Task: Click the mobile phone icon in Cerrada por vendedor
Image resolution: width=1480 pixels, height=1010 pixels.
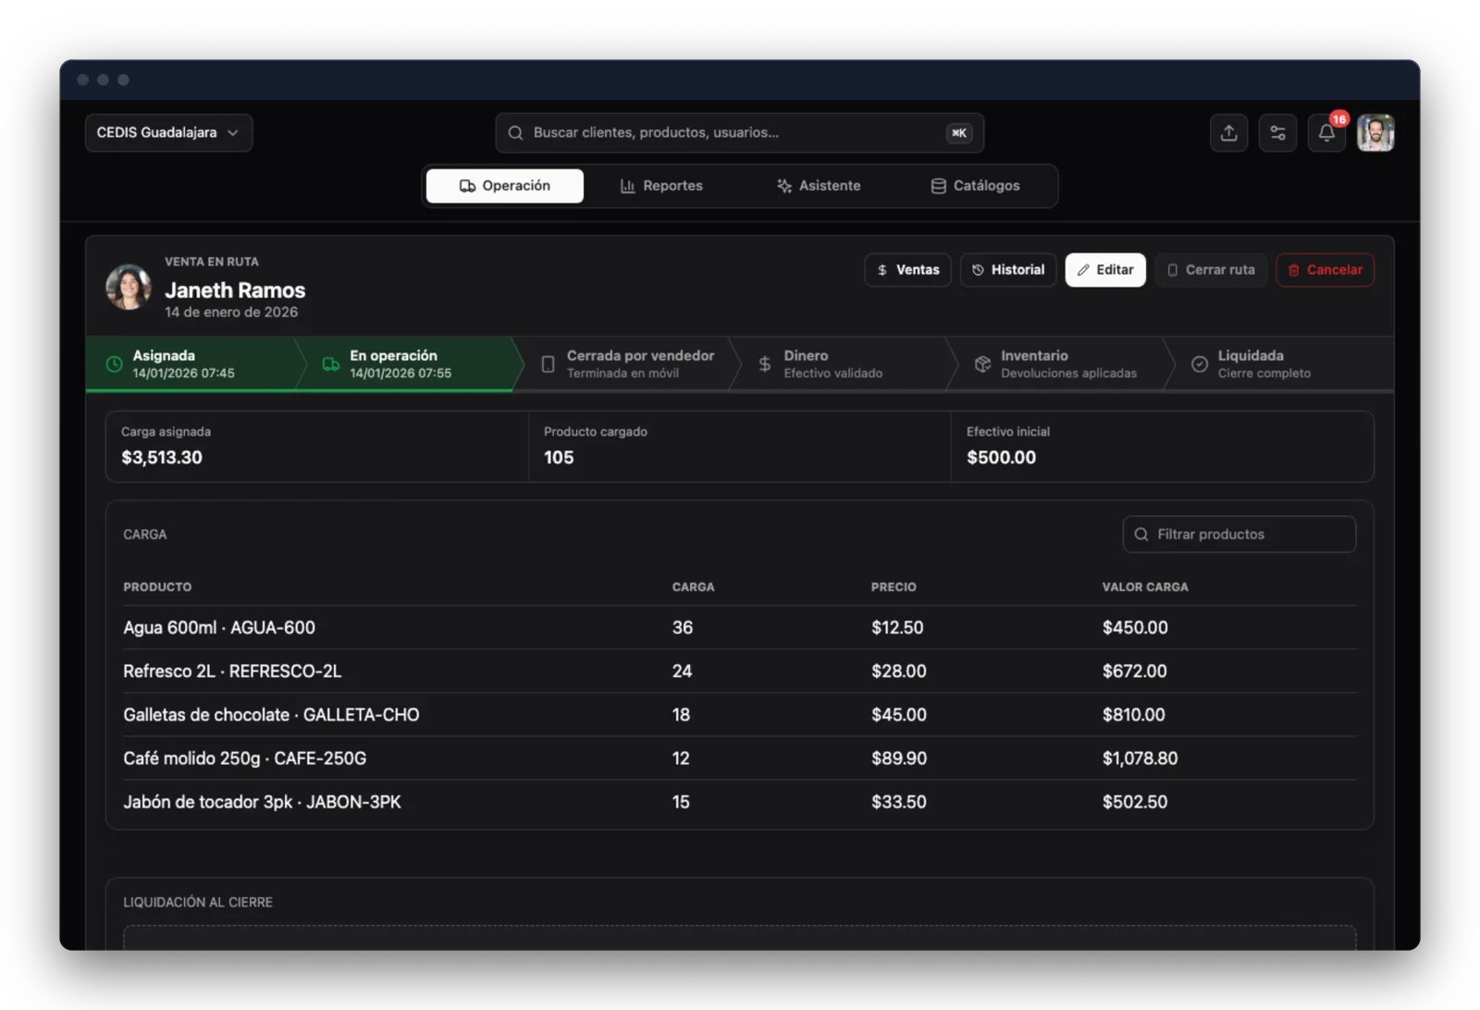Action: tap(548, 364)
